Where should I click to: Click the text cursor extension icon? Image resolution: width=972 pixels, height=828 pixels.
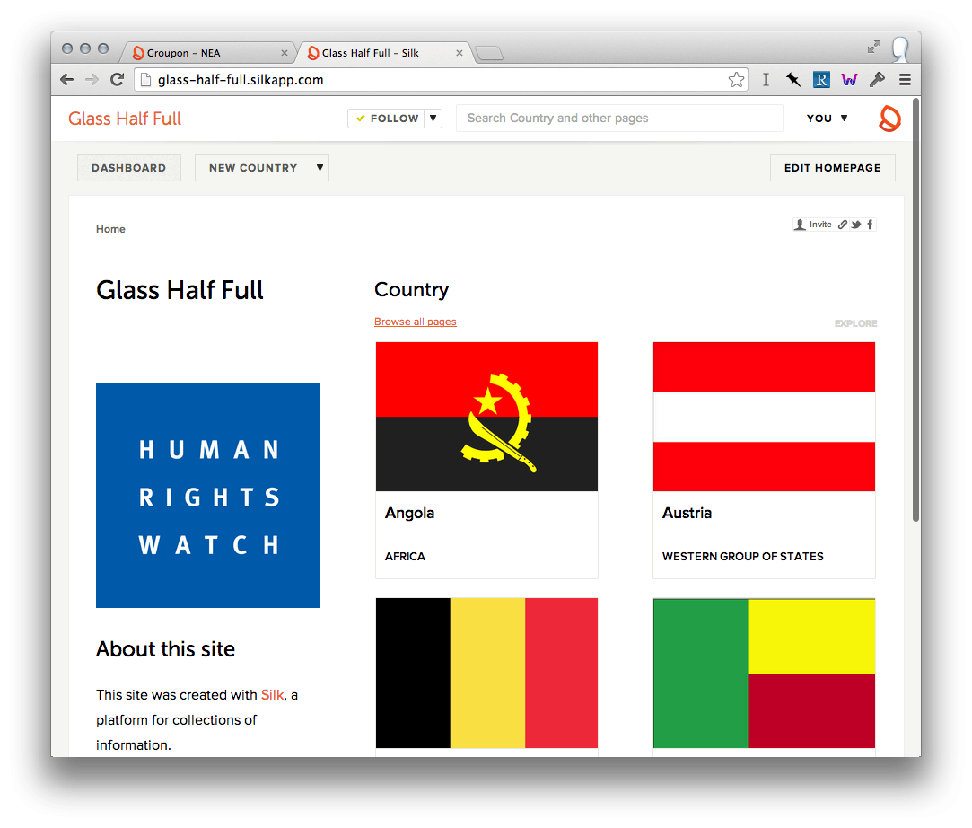pyautogui.click(x=766, y=79)
